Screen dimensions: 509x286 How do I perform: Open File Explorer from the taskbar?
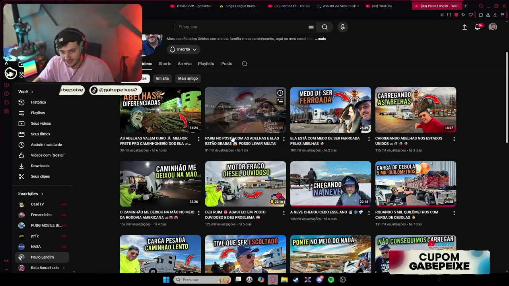pyautogui.click(x=284, y=280)
